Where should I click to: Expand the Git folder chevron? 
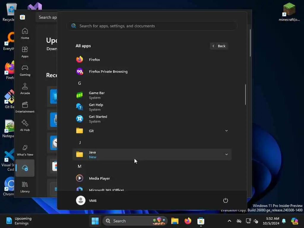click(x=226, y=131)
